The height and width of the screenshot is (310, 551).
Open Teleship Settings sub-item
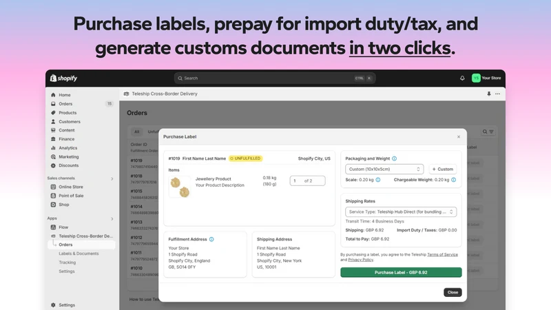(67, 271)
